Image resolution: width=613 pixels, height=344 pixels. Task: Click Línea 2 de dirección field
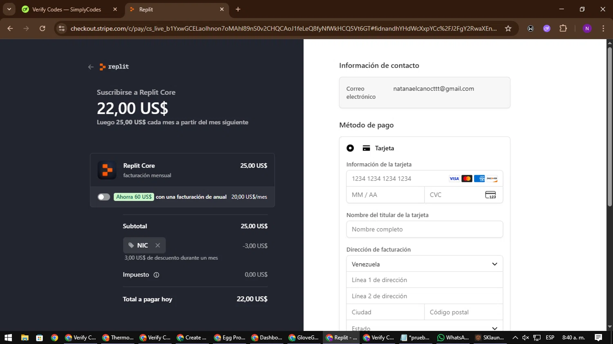coord(425,296)
